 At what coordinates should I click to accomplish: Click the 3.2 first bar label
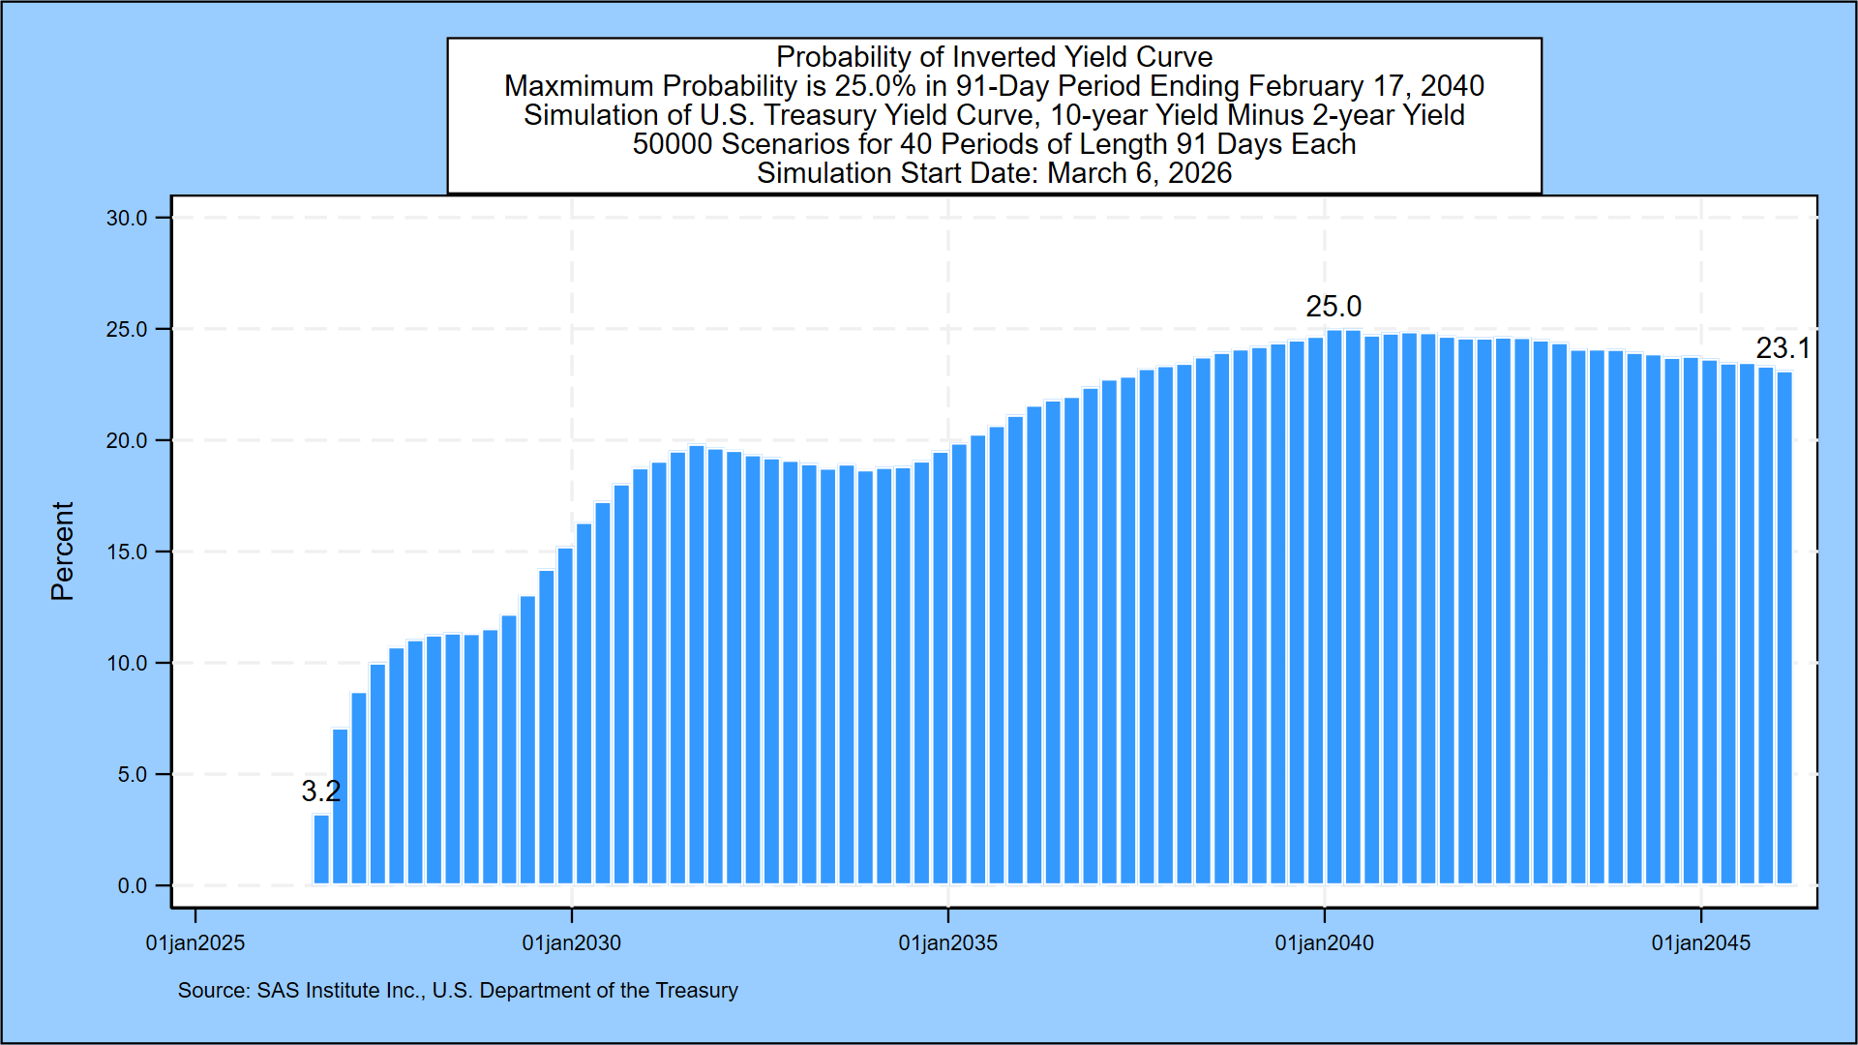click(320, 791)
